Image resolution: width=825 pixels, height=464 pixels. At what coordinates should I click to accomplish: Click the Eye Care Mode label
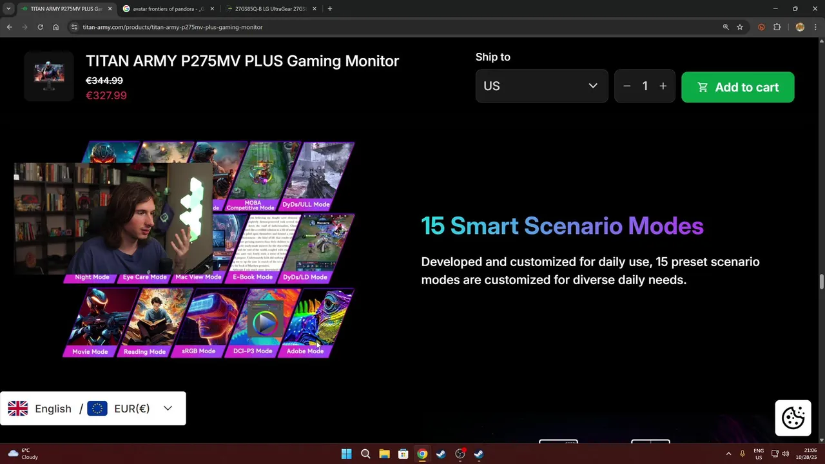[x=144, y=277]
